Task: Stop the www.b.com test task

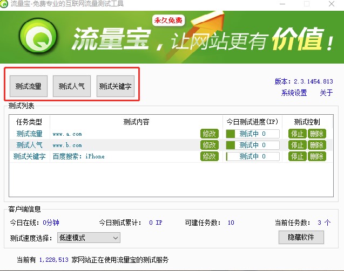Action: point(297,145)
